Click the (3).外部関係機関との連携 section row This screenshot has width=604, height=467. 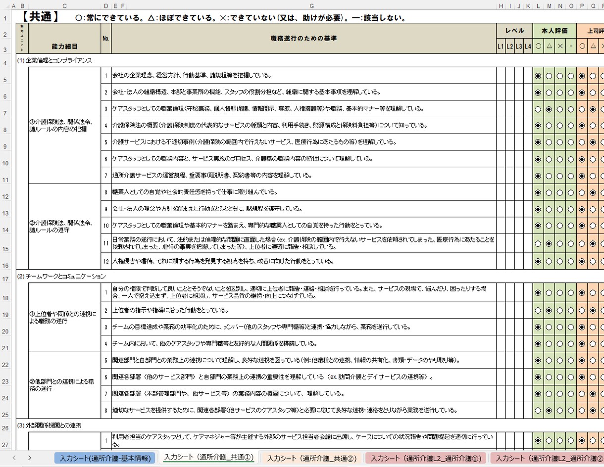(x=49, y=425)
